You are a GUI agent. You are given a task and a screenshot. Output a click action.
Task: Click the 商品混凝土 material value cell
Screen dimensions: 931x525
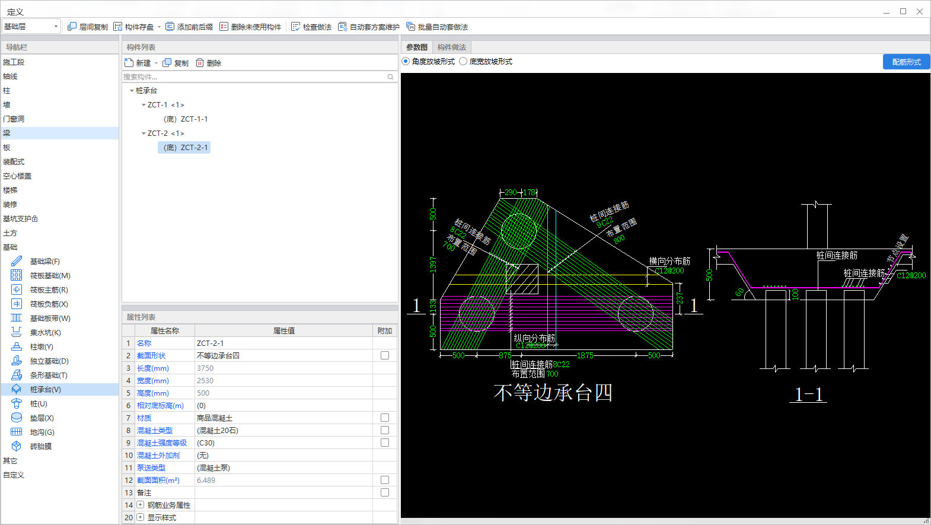[283, 418]
